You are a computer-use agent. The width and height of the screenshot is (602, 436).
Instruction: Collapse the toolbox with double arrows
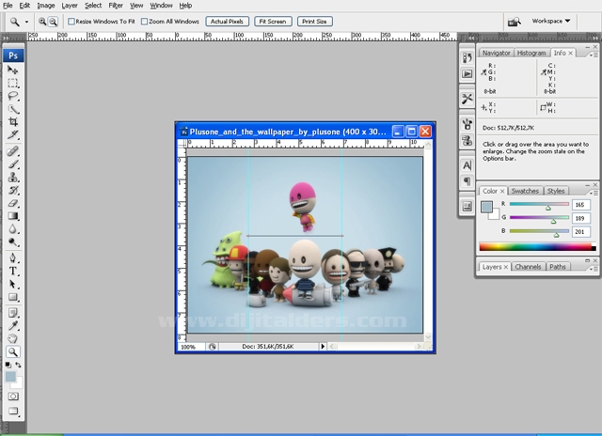[x=6, y=38]
